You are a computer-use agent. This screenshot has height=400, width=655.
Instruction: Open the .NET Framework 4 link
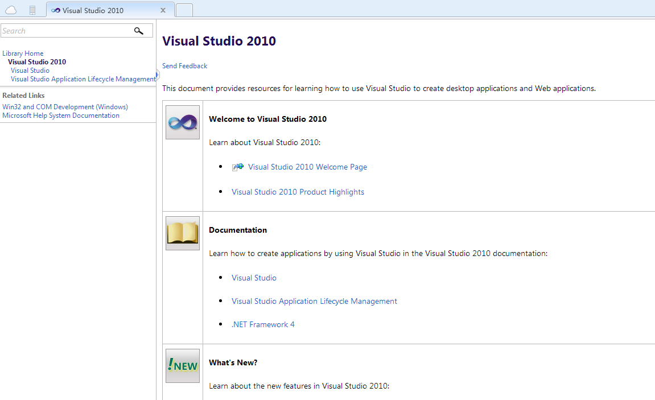pyautogui.click(x=263, y=324)
